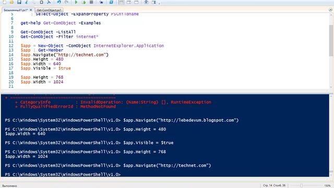Click MethodNotFound in the console error

(98, 107)
